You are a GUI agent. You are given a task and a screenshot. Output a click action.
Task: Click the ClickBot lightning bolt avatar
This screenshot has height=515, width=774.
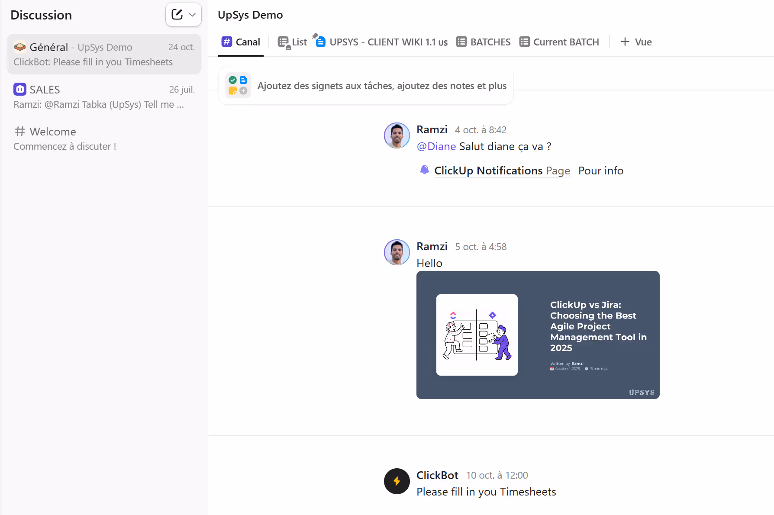(x=397, y=481)
